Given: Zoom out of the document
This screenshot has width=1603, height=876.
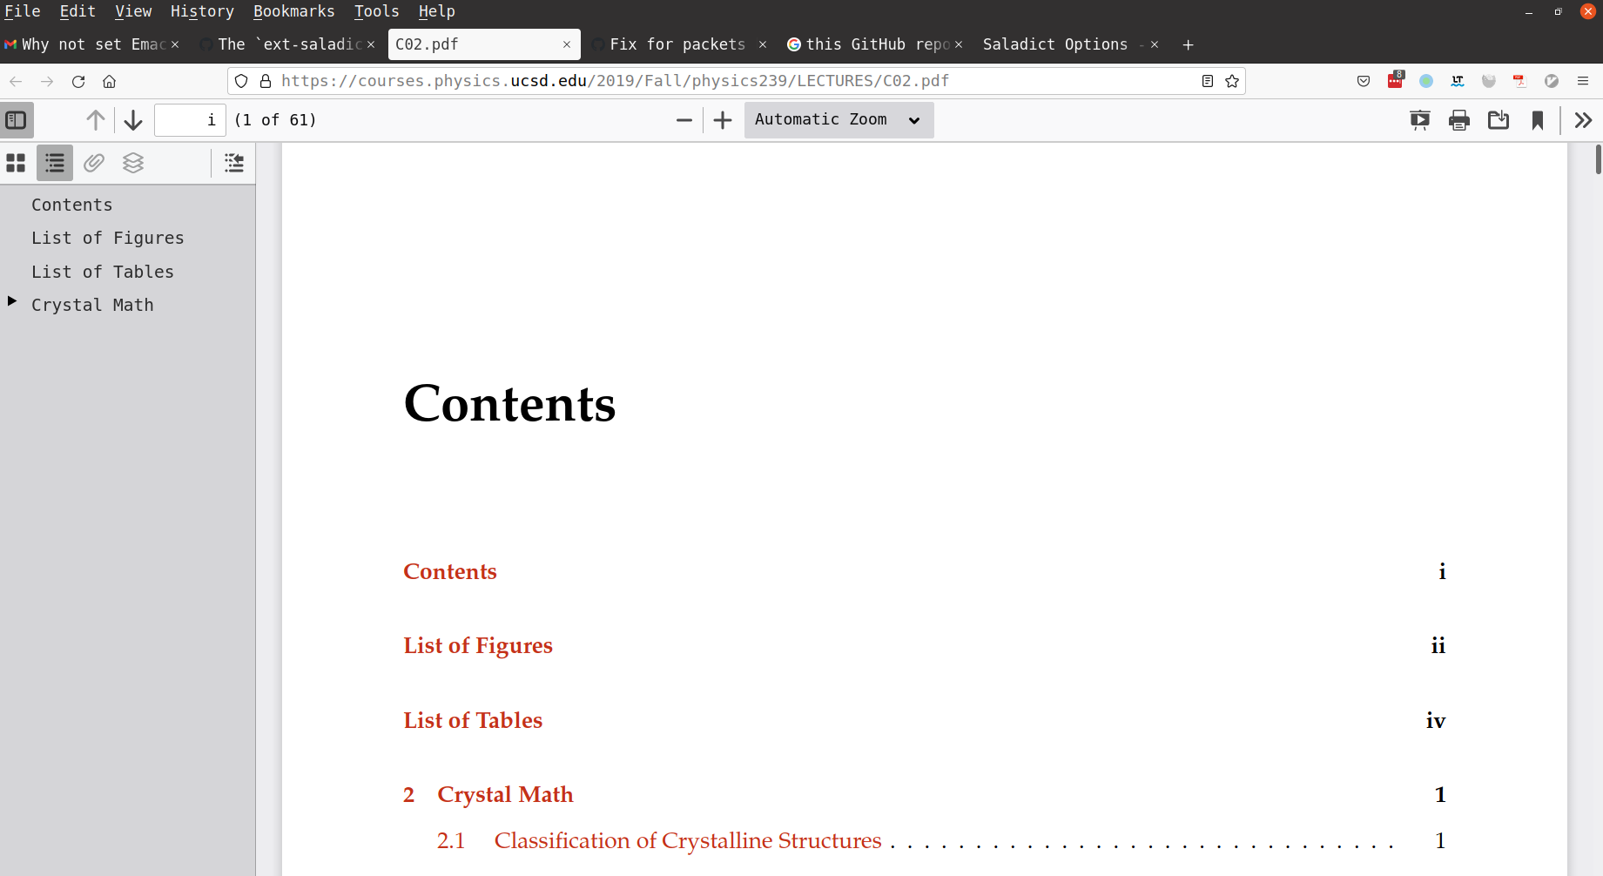Looking at the screenshot, I should pos(684,120).
